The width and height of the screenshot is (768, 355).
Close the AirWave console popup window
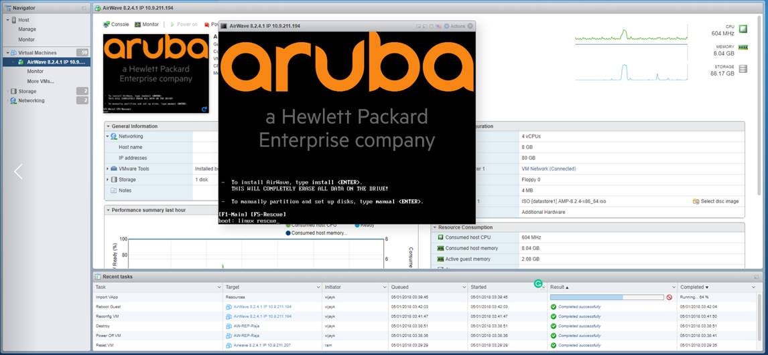click(x=470, y=26)
